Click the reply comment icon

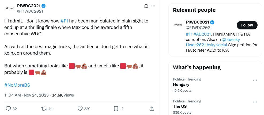tap(8, 109)
